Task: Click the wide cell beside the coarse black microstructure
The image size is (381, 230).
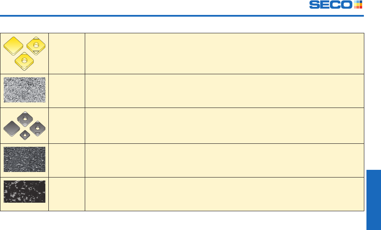Action: pyautogui.click(x=224, y=194)
